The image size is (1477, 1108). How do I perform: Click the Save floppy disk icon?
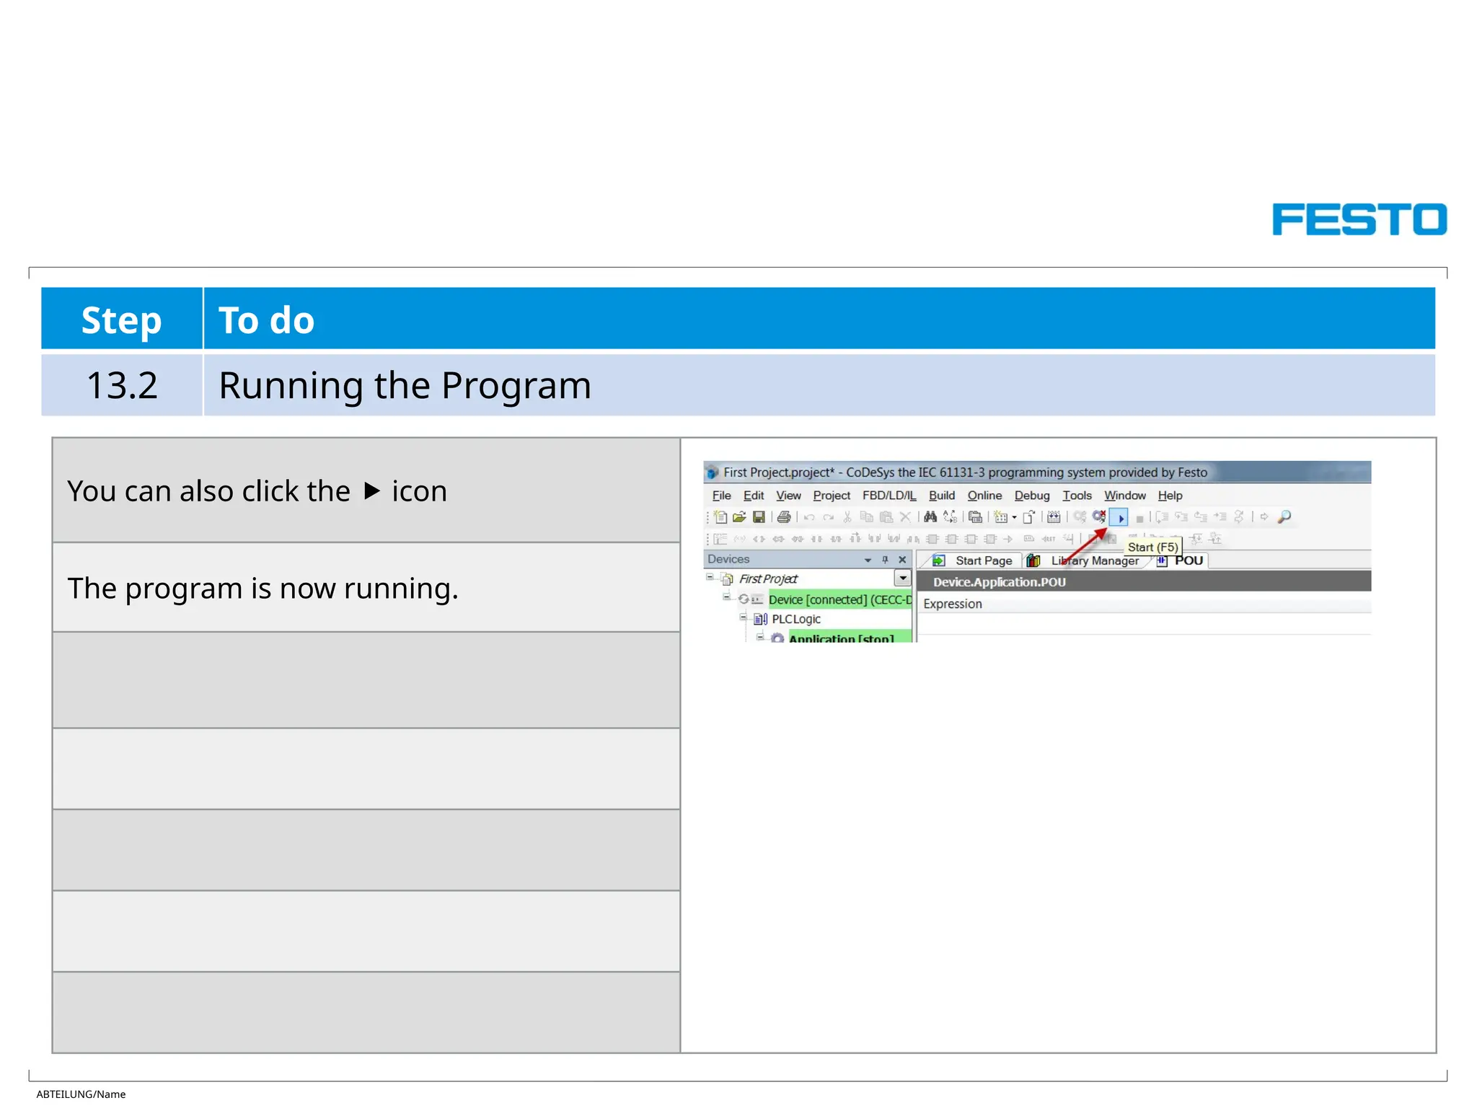tap(759, 517)
